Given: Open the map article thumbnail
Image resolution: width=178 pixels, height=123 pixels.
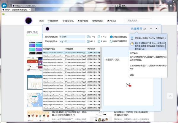Looking at the screenshot, I should pos(35,100).
